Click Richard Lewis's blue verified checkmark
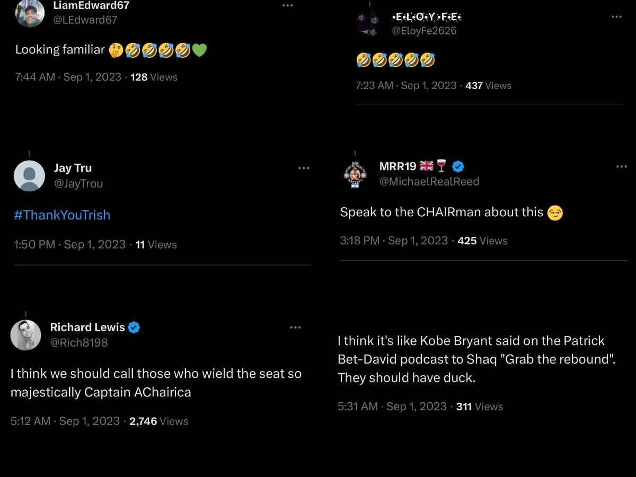The width and height of the screenshot is (636, 477). pos(134,327)
